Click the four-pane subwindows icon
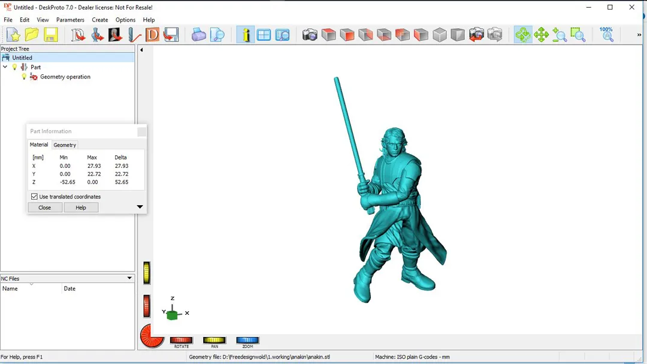Image resolution: width=647 pixels, height=364 pixels. pos(264,35)
